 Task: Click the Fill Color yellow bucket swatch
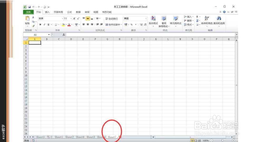pos(63,25)
